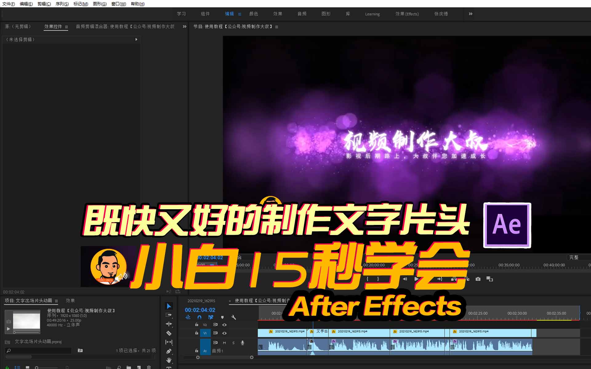The height and width of the screenshot is (369, 591).
Task: Select first 20210219_162915.mp4 clip on V1
Action: 282,333
